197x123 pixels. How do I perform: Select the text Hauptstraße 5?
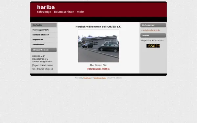click(x=40, y=59)
